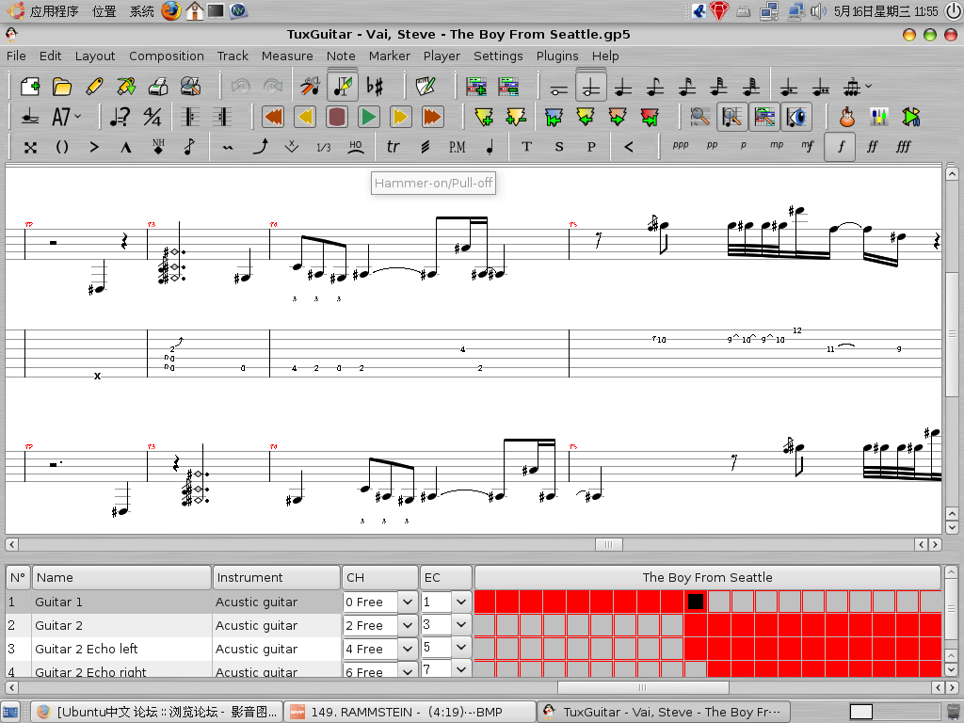Jump to the last marker

650,117
